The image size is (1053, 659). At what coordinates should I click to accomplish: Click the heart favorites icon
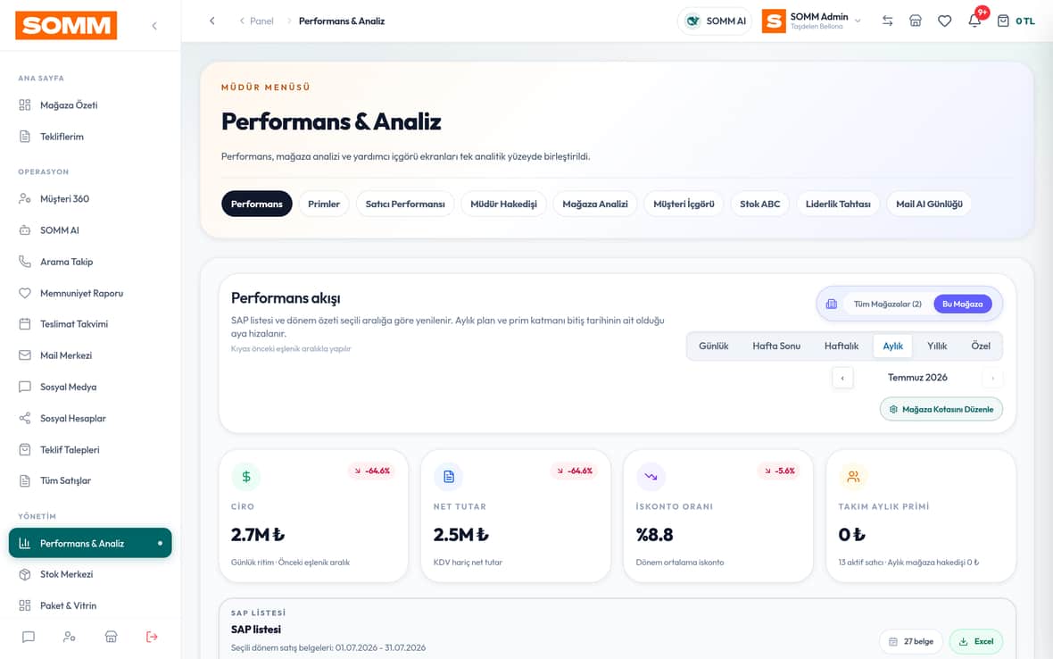(x=944, y=21)
